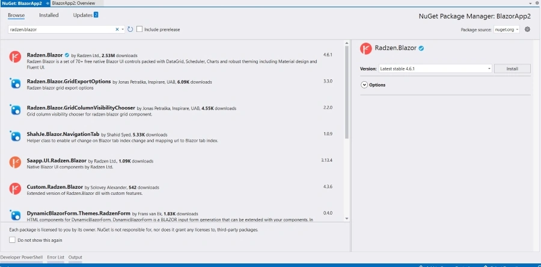Click the package list scroll up arrow
Viewport: 541px width, 267px height.
pos(347,43)
